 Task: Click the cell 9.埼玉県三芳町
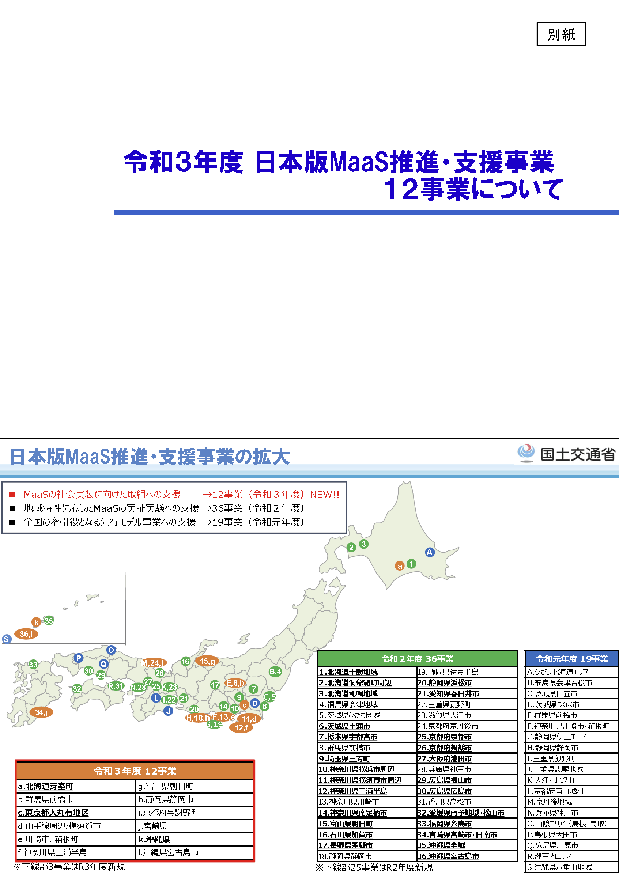click(367, 759)
